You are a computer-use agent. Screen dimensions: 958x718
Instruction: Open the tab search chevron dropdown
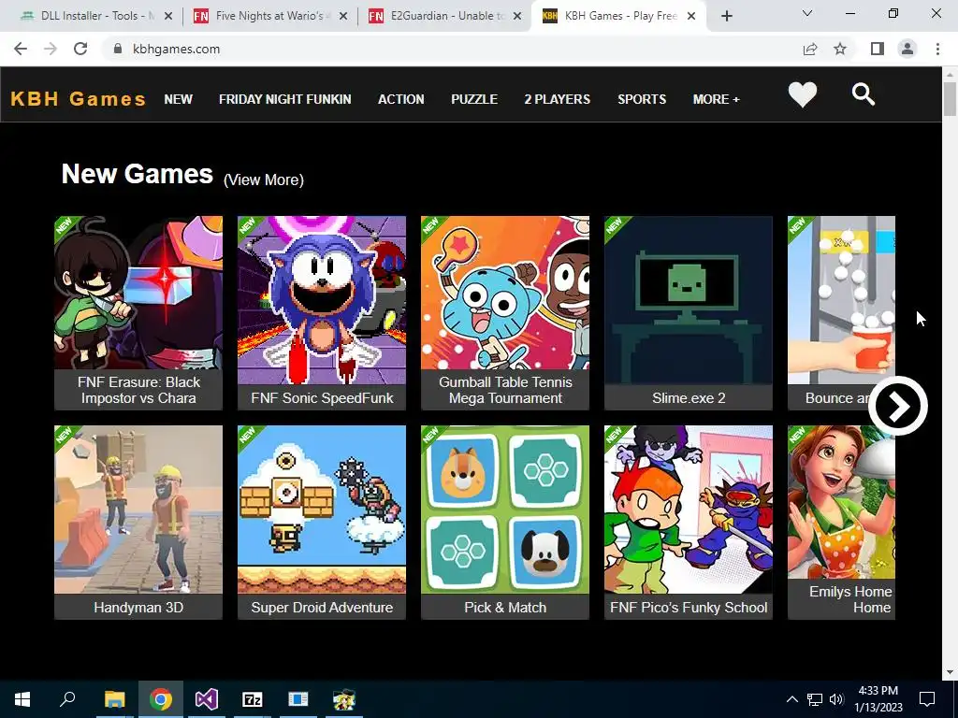coord(807,13)
